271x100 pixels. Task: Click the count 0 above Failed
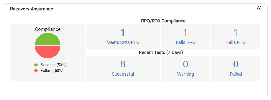pyautogui.click(x=236, y=64)
